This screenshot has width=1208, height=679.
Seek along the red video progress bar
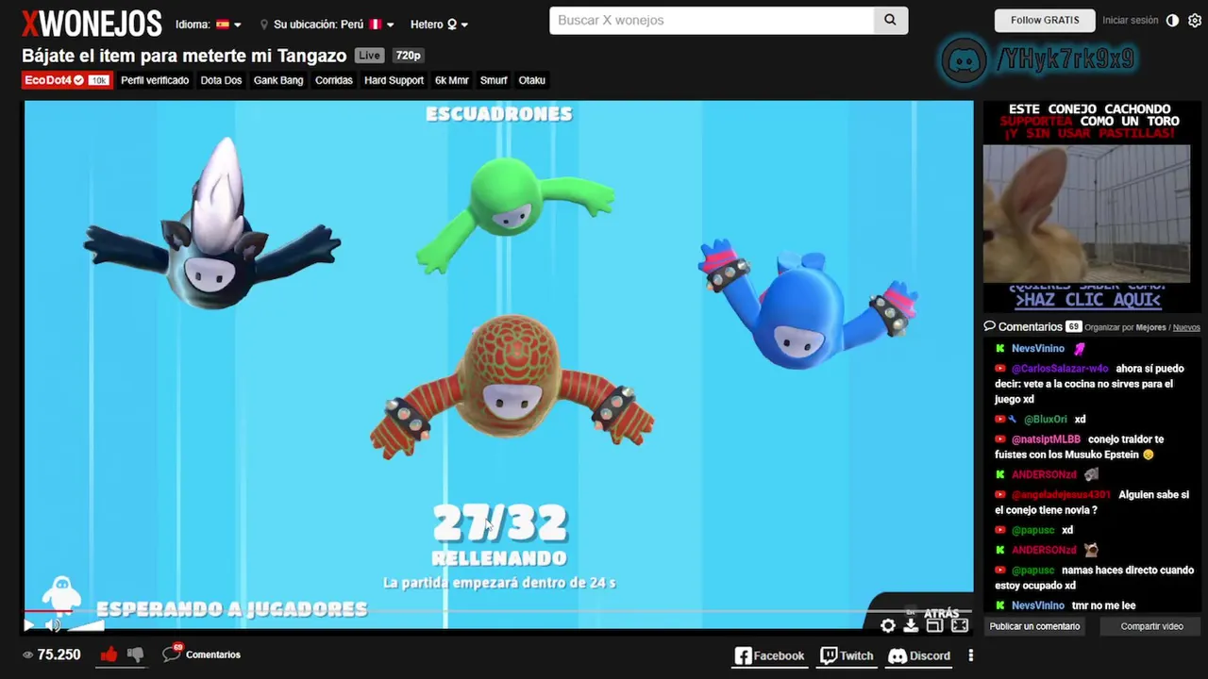47,611
